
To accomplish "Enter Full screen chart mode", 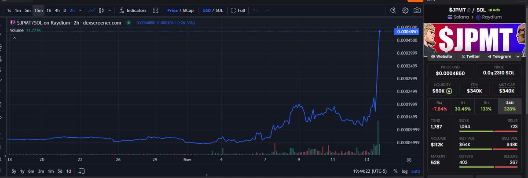I will (x=238, y=10).
